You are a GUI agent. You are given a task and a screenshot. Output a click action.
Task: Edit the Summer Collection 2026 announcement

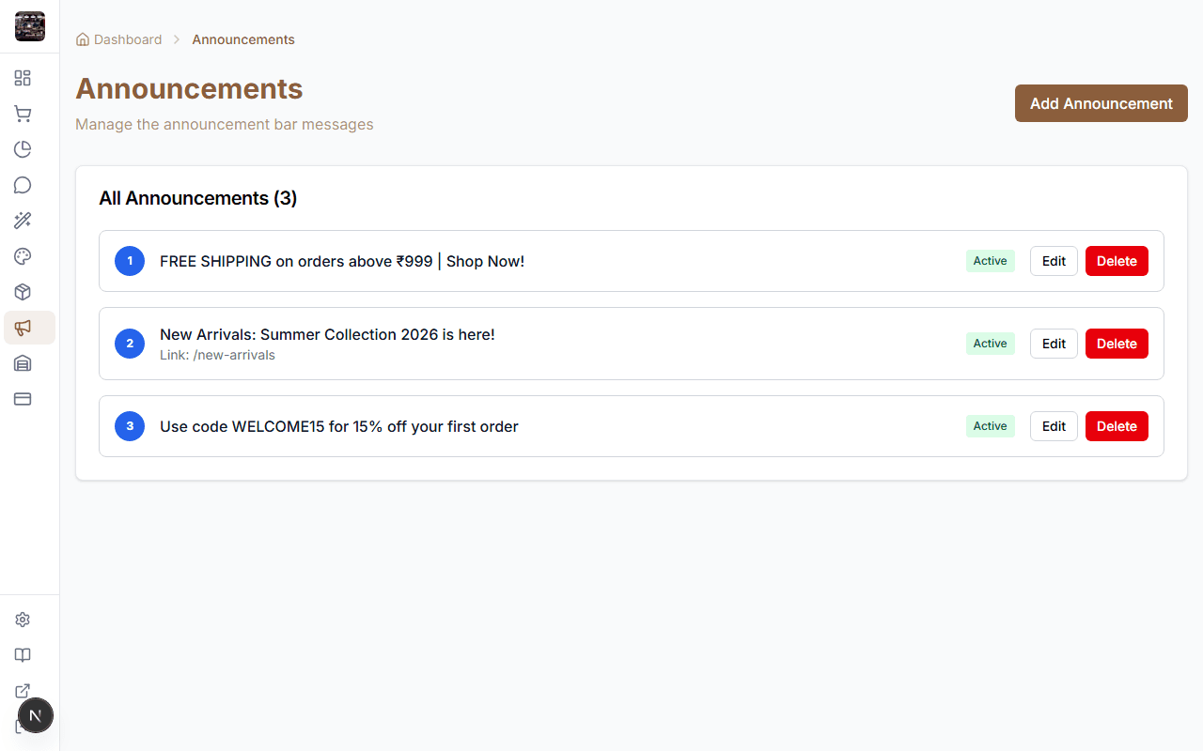tap(1053, 344)
